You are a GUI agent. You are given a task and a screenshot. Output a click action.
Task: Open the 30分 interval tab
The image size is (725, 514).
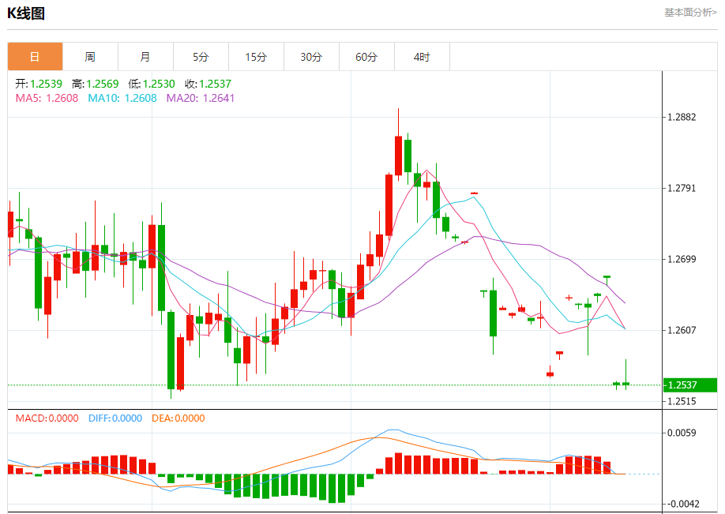click(311, 57)
